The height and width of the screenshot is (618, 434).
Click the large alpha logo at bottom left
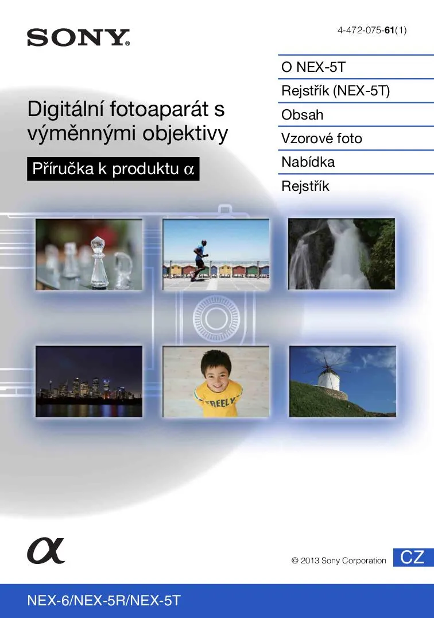(x=46, y=551)
